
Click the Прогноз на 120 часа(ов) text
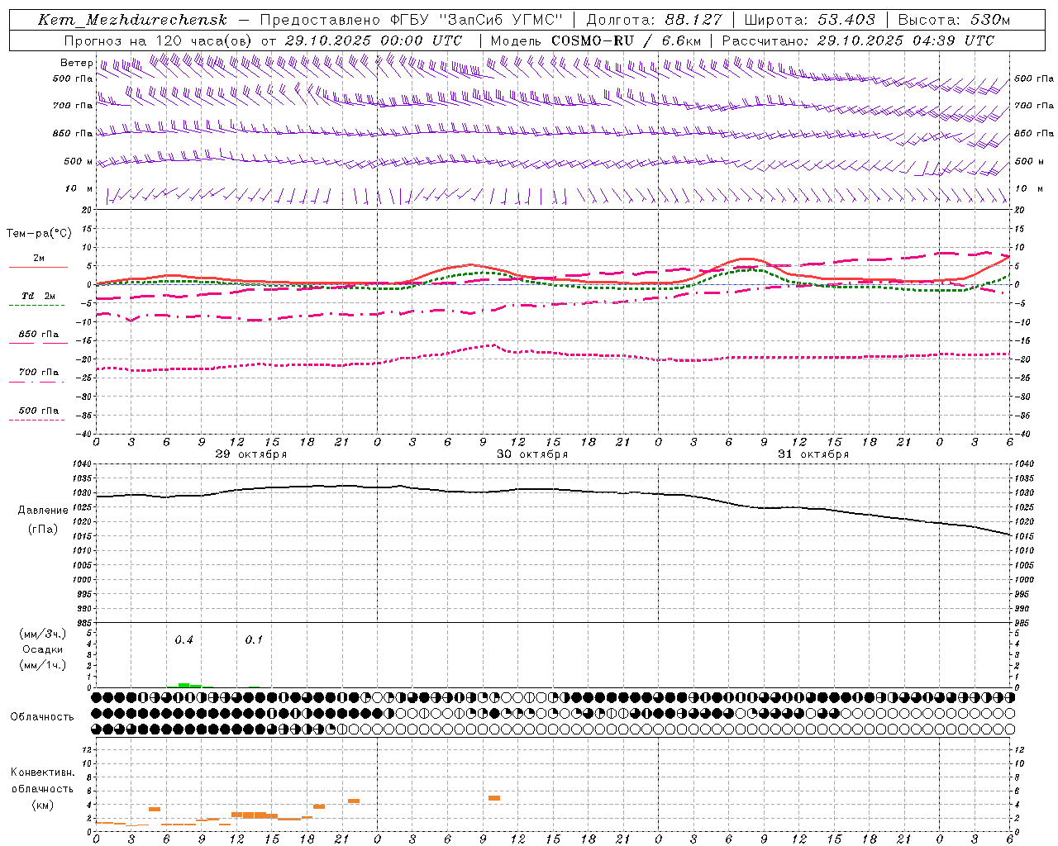click(159, 40)
